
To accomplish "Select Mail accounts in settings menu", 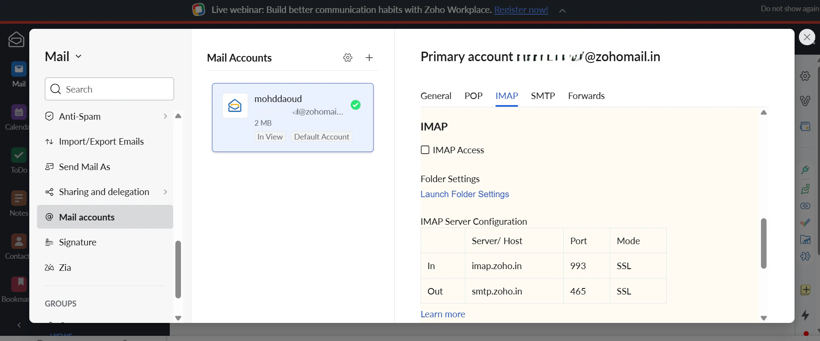I will [105, 217].
